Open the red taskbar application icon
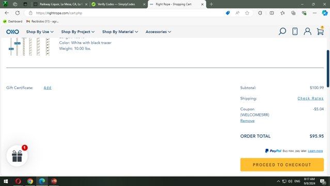 [54, 181]
